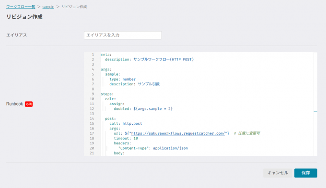Click the 'calc:' step name
The width and height of the screenshot is (326, 188).
[x=110, y=99]
